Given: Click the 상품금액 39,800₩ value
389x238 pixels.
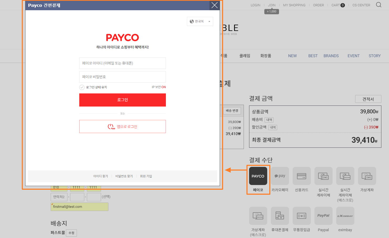Looking at the screenshot, I should 369,112.
